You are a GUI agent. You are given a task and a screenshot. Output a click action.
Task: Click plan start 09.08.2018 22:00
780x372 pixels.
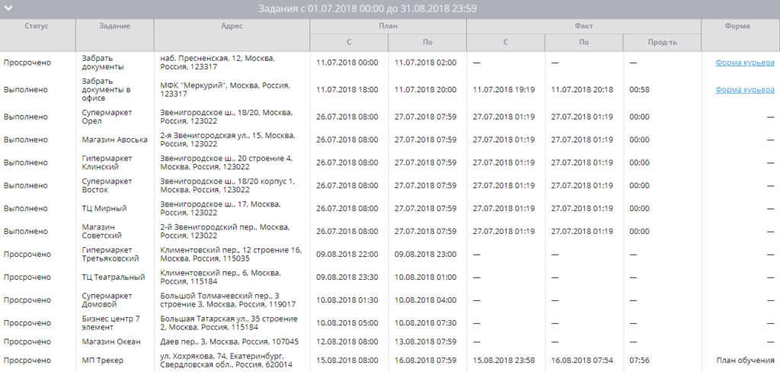point(347,255)
